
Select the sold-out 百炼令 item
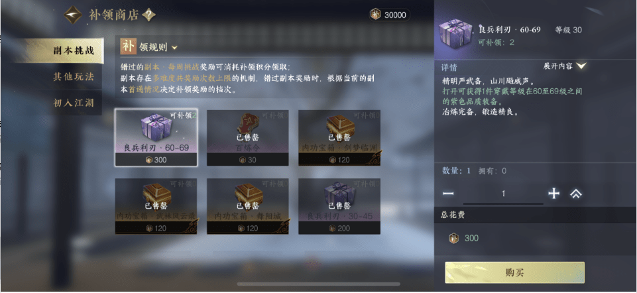(248, 138)
